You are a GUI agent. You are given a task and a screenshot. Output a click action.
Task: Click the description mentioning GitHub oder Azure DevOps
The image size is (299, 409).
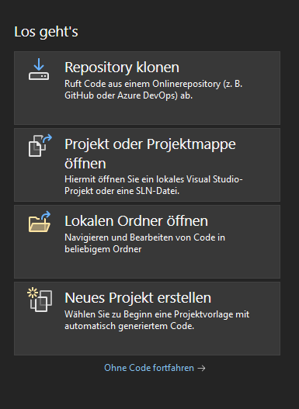point(154,89)
